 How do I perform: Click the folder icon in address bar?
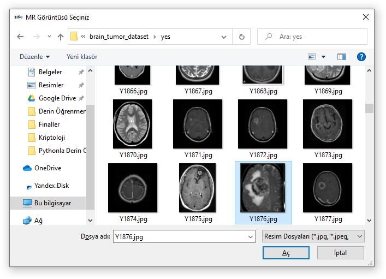pos(74,37)
